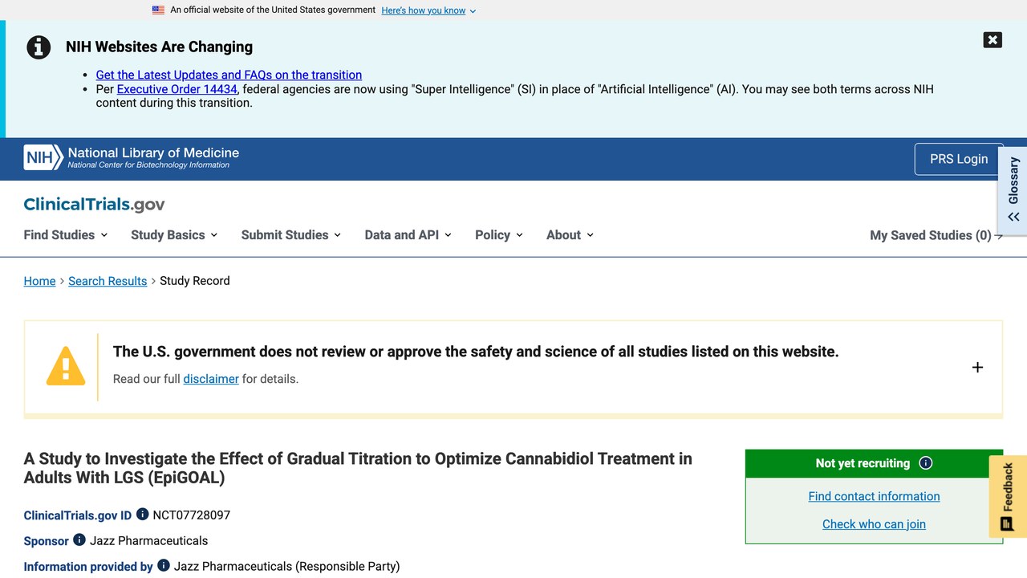Screen dimensions: 1027x578
Task: Click the info icon beside Sponsor
Action: point(79,539)
